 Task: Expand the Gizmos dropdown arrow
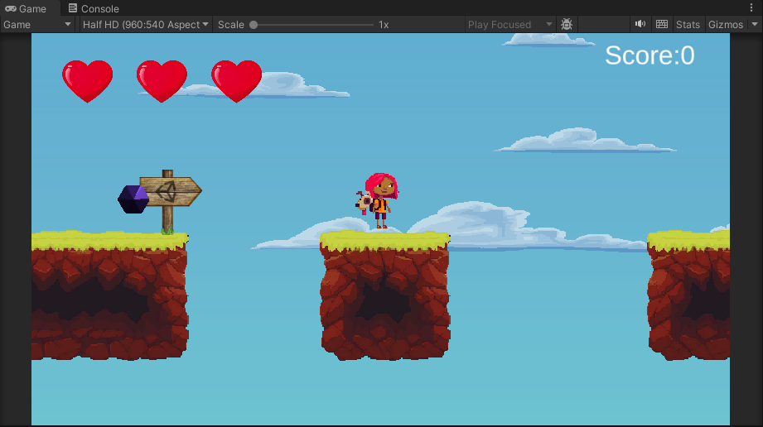(755, 24)
